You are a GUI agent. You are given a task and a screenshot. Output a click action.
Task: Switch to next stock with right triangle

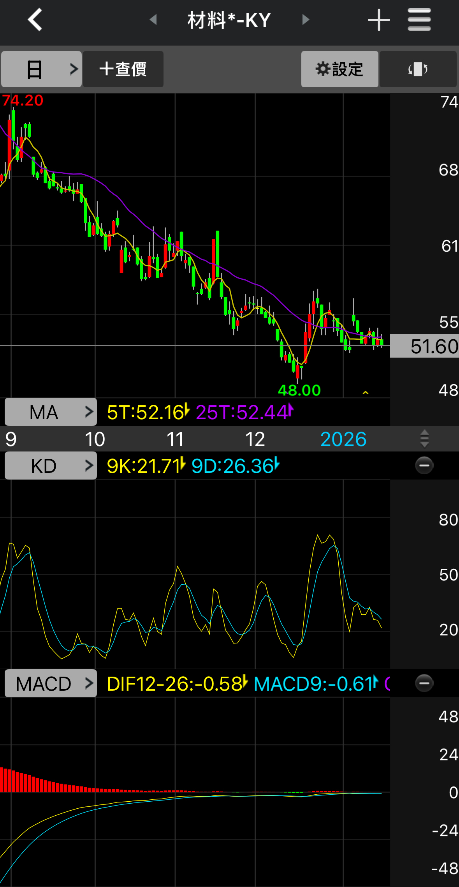[x=306, y=19]
